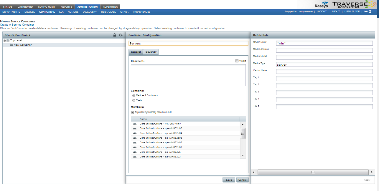Click the lock icon in Service Containers

[115, 35]
